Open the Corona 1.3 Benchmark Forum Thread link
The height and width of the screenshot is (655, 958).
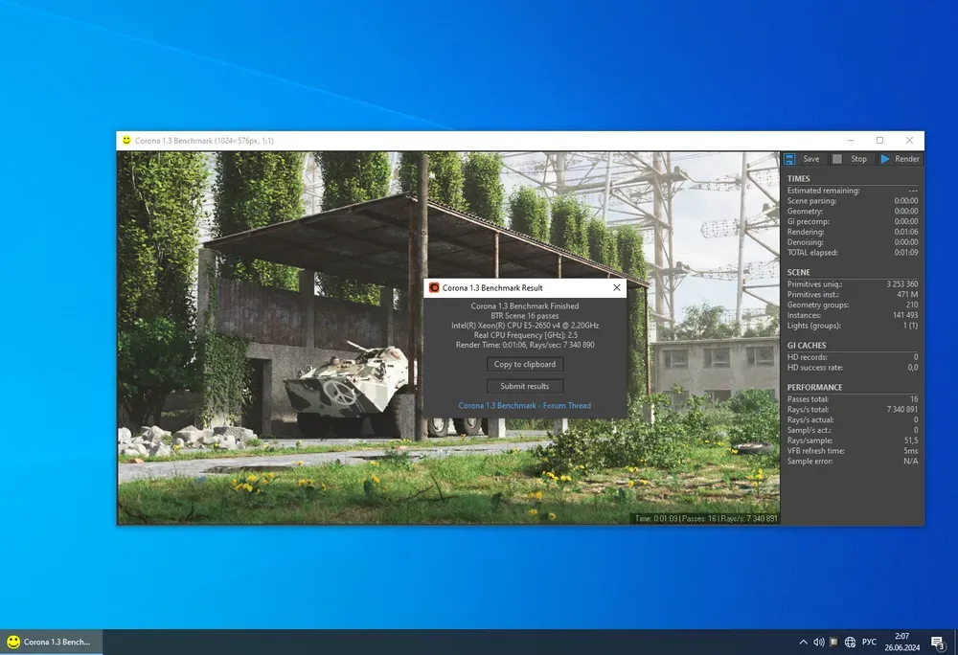pos(525,406)
